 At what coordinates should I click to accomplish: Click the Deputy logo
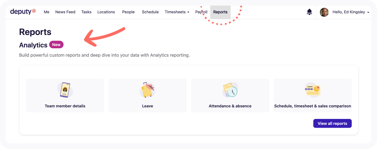pos(23,12)
